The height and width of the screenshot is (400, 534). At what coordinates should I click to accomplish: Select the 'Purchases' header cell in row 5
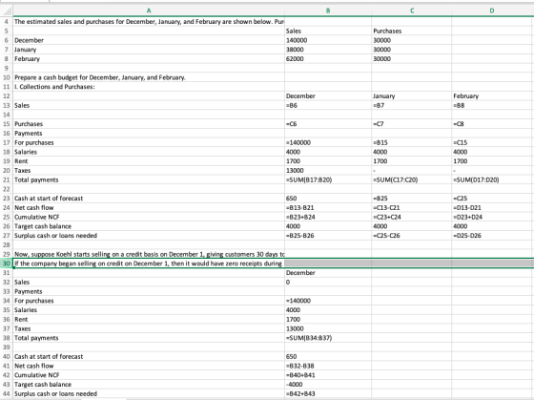click(x=412, y=31)
